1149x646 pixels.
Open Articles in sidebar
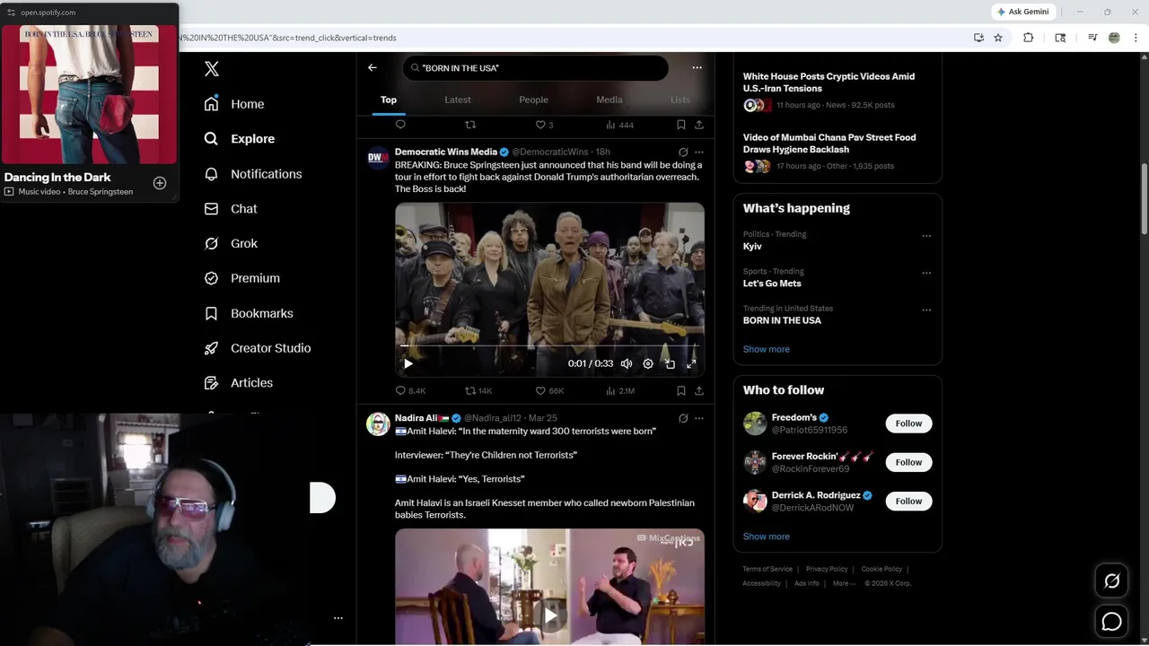[239, 383]
